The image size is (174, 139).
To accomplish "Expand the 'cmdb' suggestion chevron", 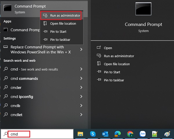I will [81, 106].
